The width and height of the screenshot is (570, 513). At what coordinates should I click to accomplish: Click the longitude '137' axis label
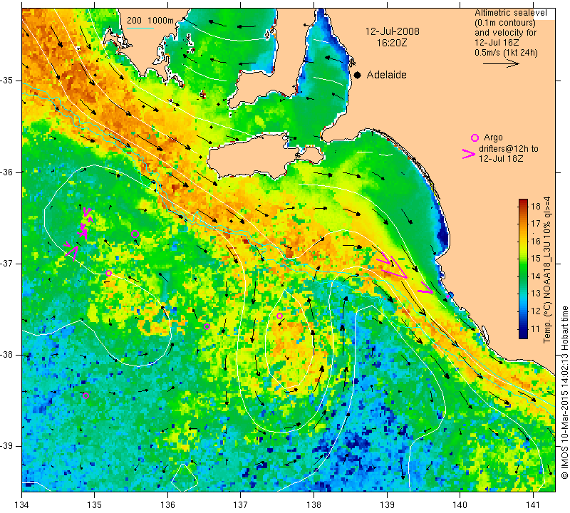(241, 505)
